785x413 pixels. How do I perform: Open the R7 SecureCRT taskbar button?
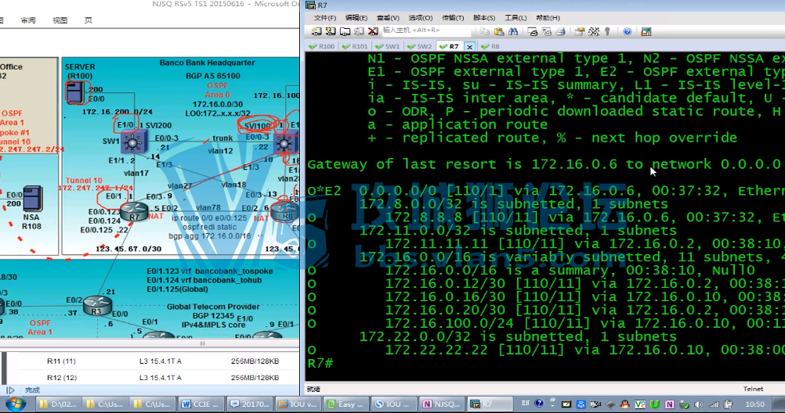pyautogui.click(x=490, y=404)
